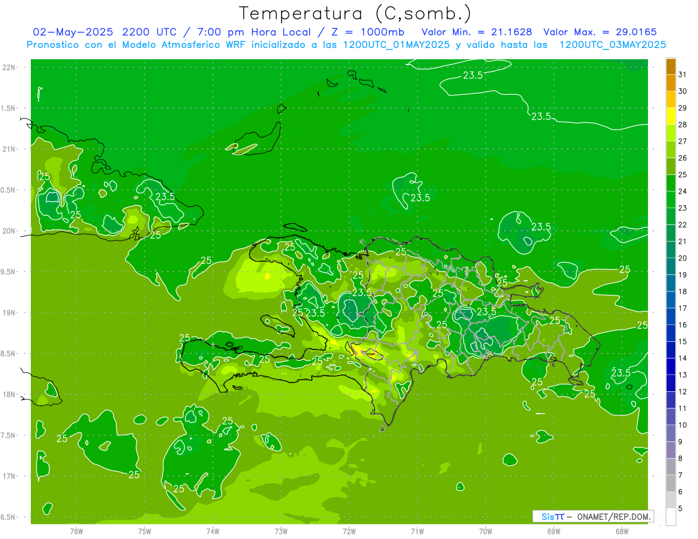Pick the yellow swatch between 28 and 29

(x=671, y=116)
